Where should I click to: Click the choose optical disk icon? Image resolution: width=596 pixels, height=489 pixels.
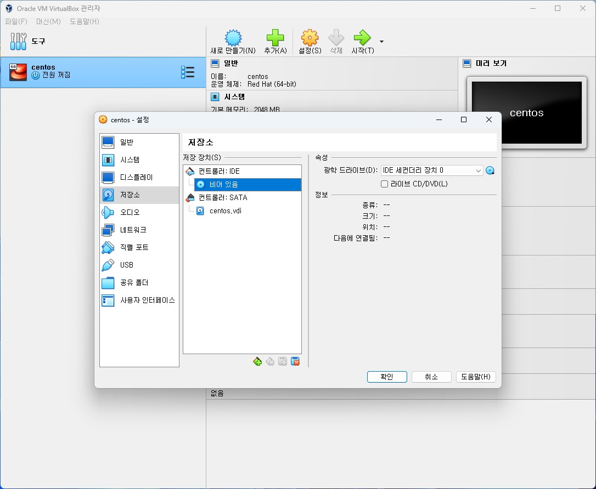click(x=490, y=170)
